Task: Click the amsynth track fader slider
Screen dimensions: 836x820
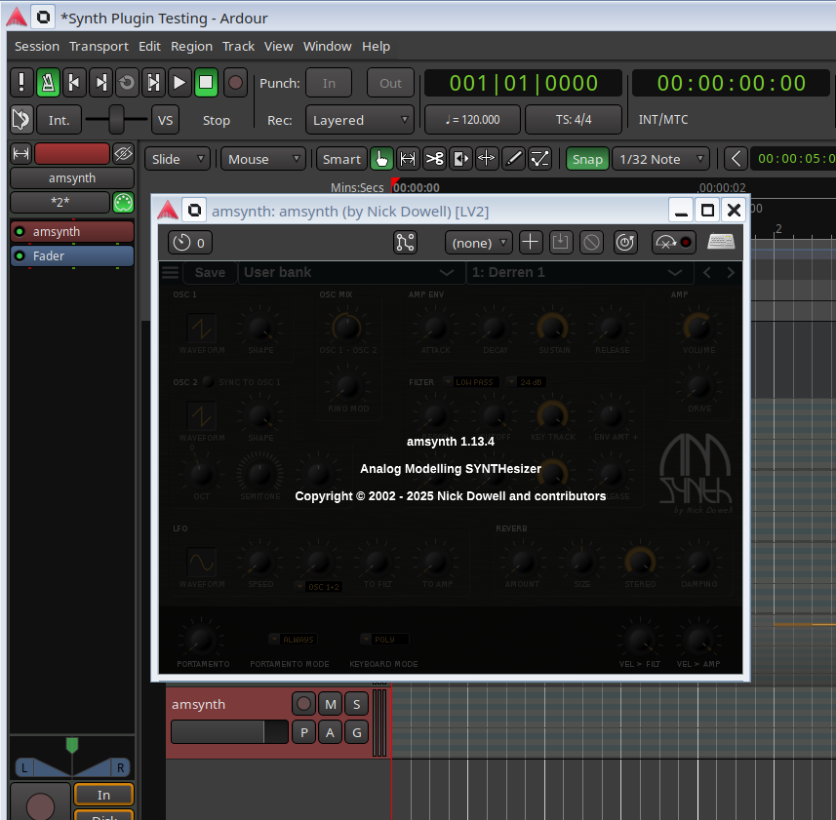Action: [228, 732]
